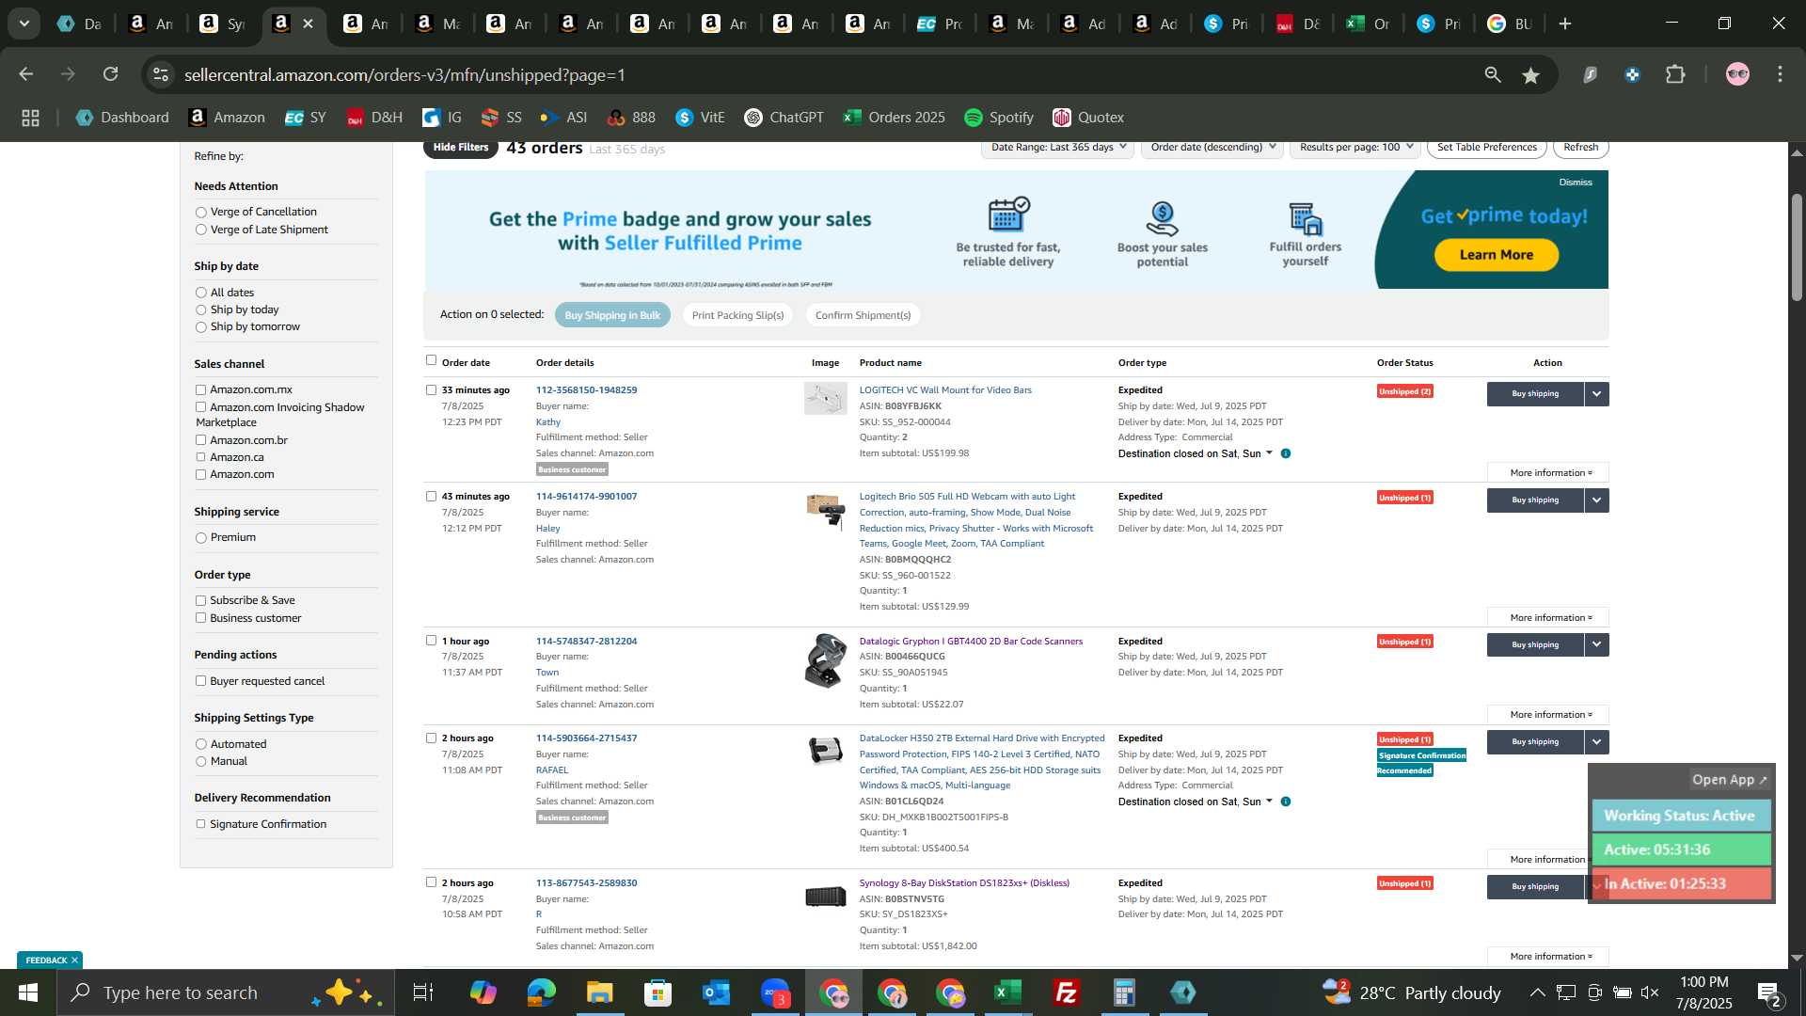Open the ChatGPT bookmark
Viewport: 1806px width, 1016px height.
[x=784, y=118]
